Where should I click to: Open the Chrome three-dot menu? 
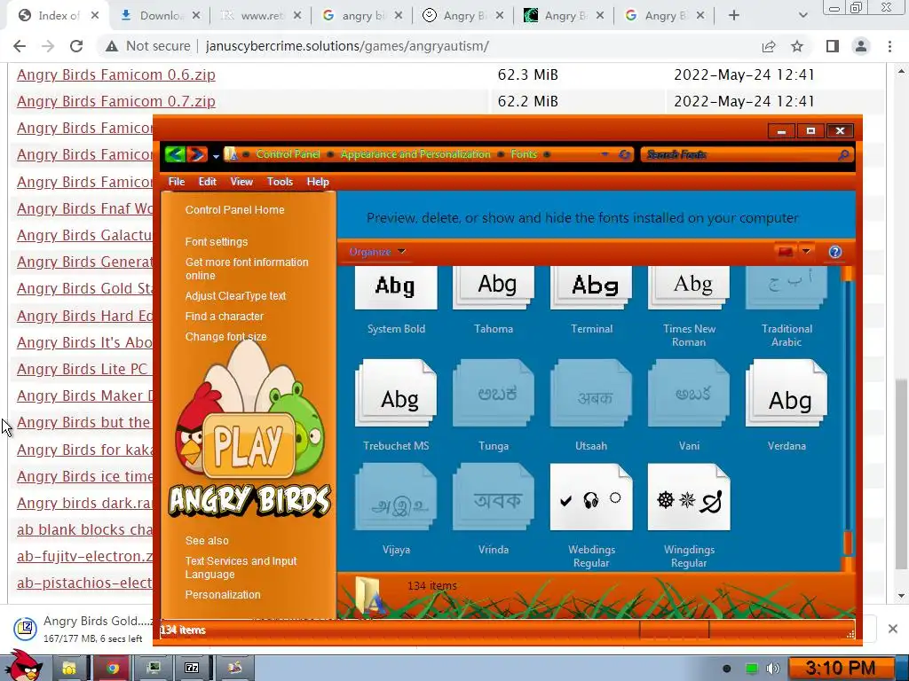pos(889,46)
